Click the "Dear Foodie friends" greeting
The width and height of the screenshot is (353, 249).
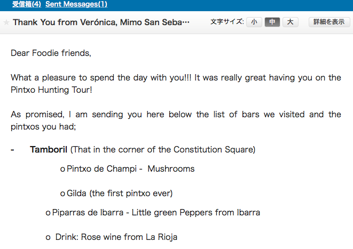click(51, 53)
